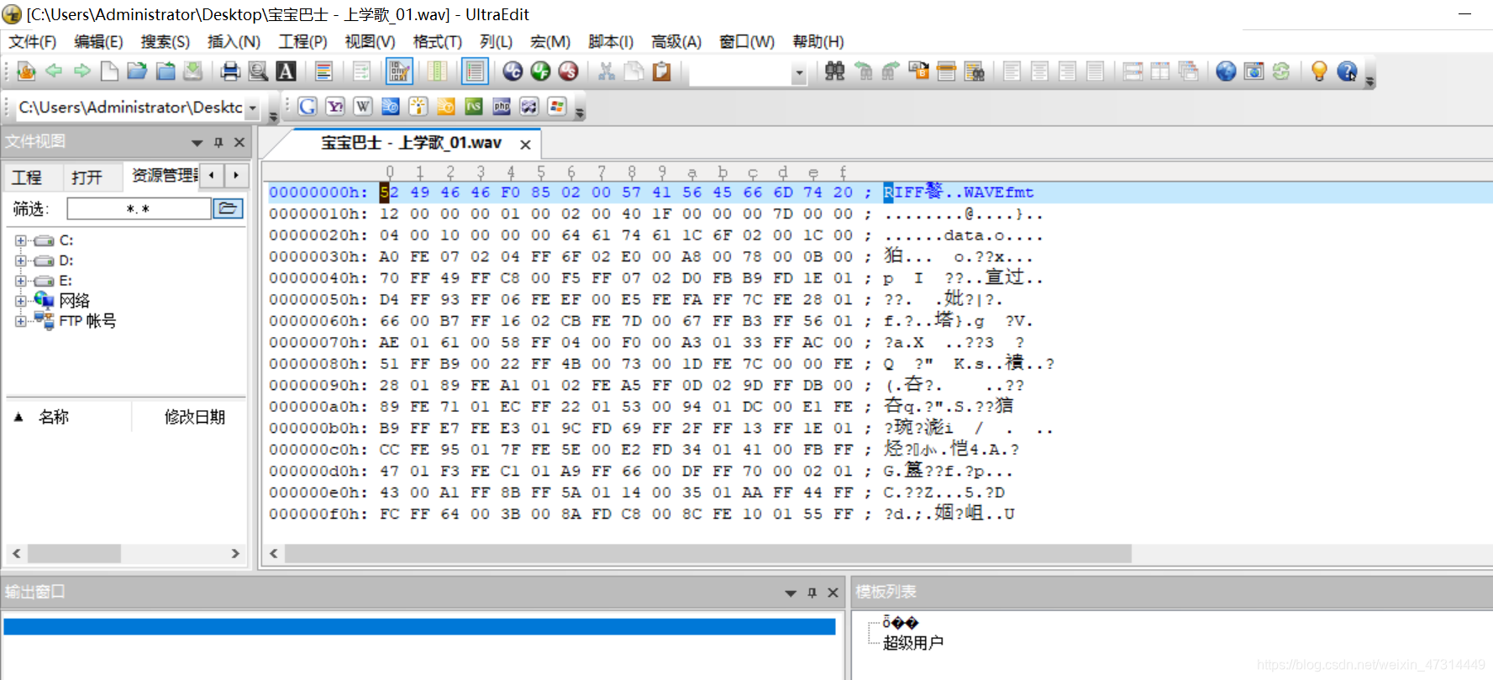
Task: Click the 宝宝巴士 - 上学歌_01.wav document tab
Action: 412,143
